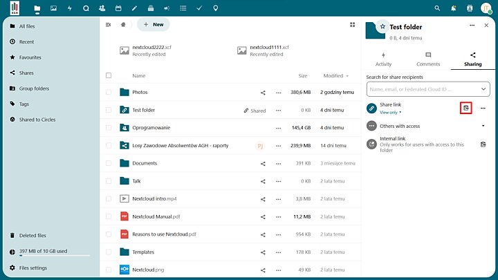498x280 pixels.
Task: Switch to grid view icon
Action: [x=352, y=24]
